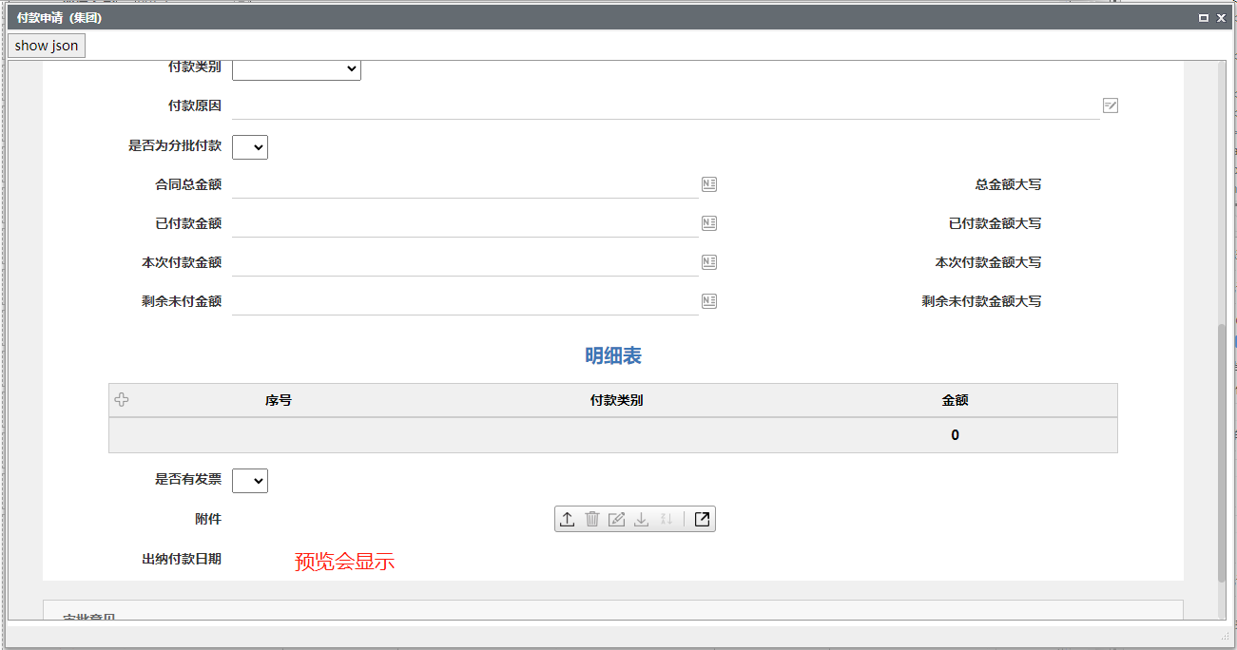Focus the 合同总金额 input field
The height and width of the screenshot is (650, 1237).
(465, 184)
